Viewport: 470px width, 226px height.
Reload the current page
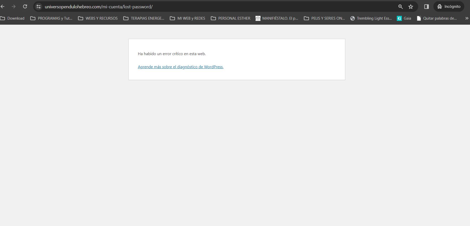25,7
